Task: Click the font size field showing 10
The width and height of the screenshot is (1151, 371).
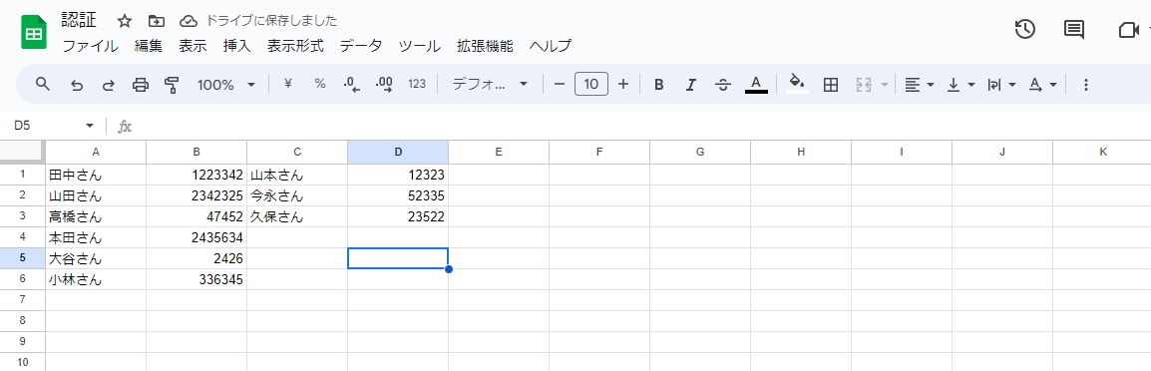Action: pos(590,84)
